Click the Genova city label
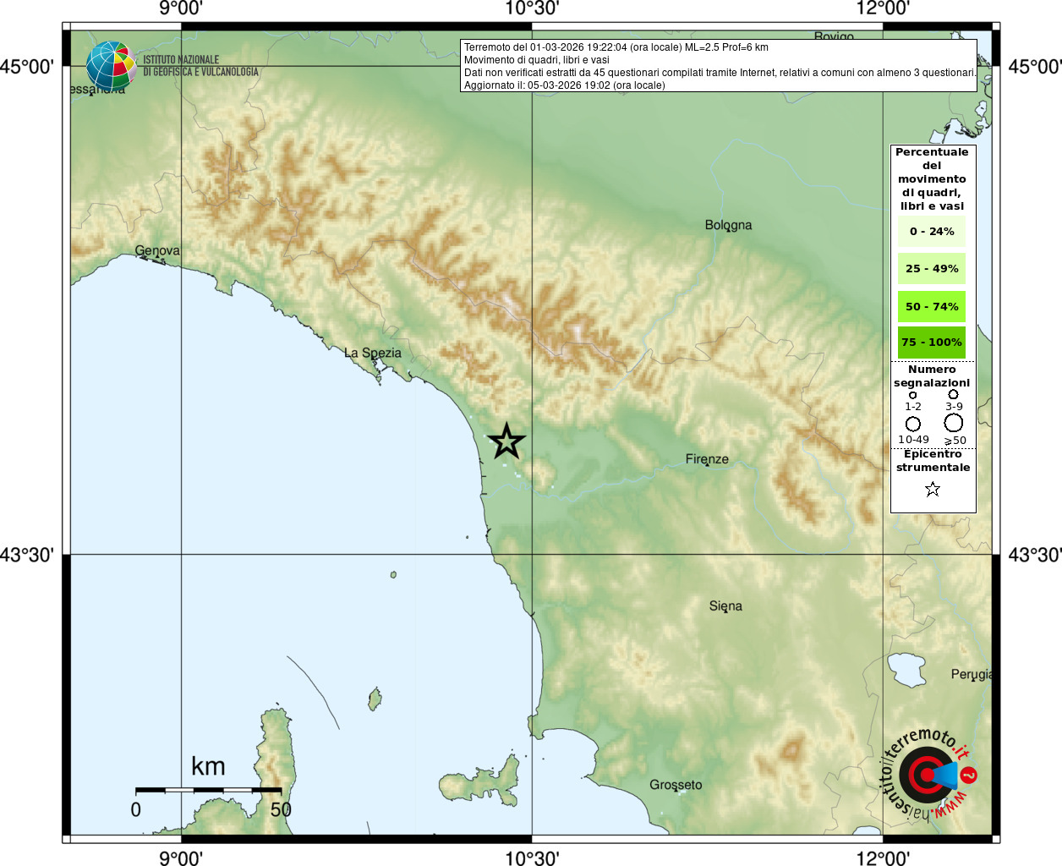Image resolution: width=1062 pixels, height=866 pixels. coord(157,250)
